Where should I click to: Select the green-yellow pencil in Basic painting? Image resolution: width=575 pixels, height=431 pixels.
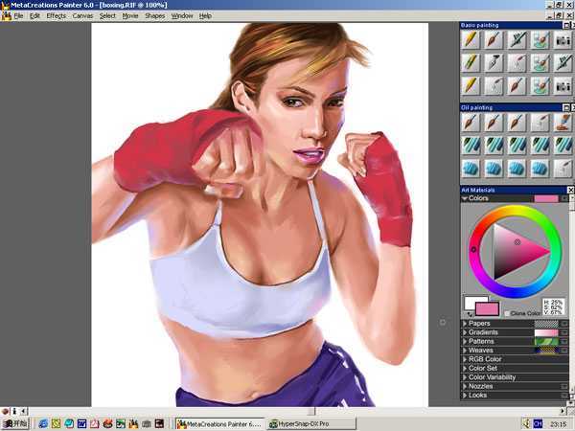(471, 62)
